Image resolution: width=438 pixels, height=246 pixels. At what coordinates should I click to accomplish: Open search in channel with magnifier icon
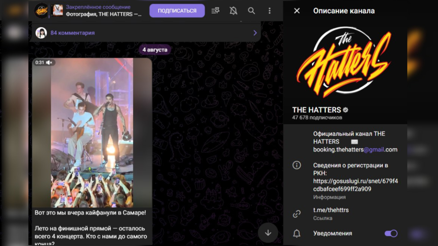251,11
